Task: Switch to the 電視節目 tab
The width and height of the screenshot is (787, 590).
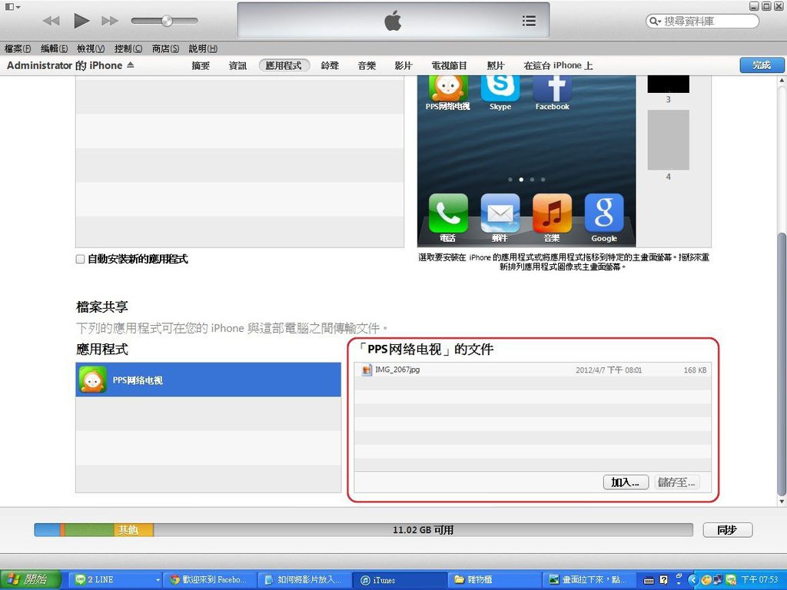Action: coord(449,66)
